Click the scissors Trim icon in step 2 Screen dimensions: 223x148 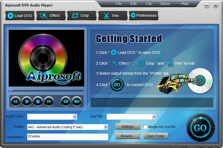[170, 63]
